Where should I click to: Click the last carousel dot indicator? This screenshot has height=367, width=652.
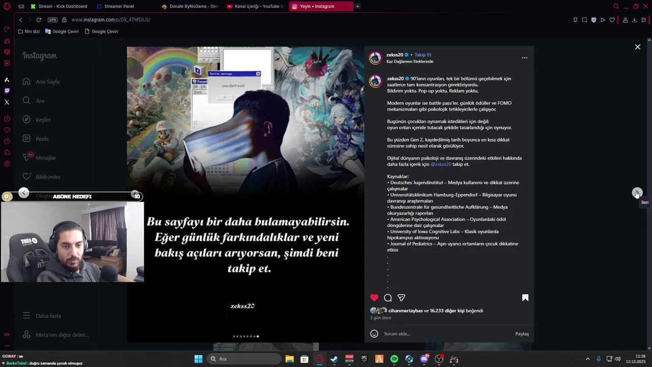point(258,336)
